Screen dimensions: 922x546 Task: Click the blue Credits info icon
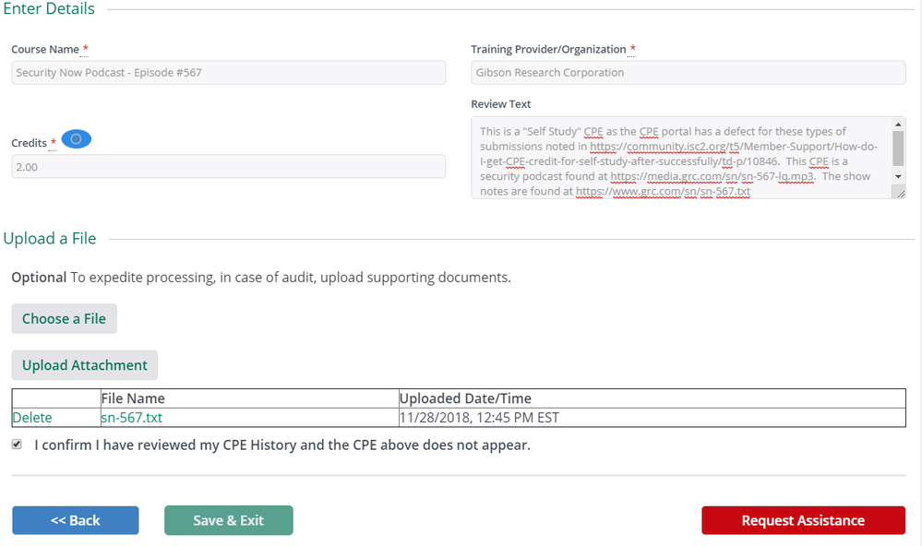coord(76,139)
